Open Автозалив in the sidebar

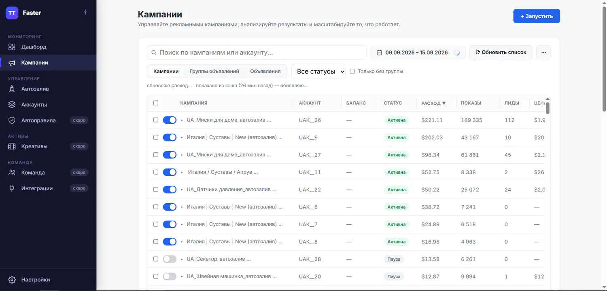pyautogui.click(x=48, y=89)
